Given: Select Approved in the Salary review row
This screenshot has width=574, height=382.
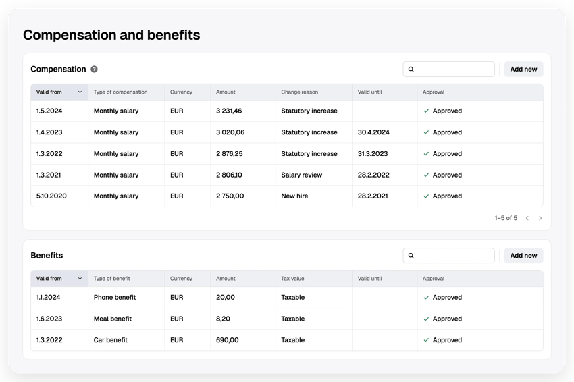Looking at the screenshot, I should (447, 175).
